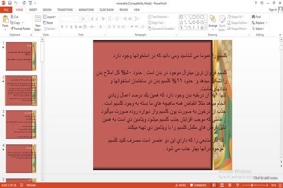Click to add notes area

click(x=266, y=178)
